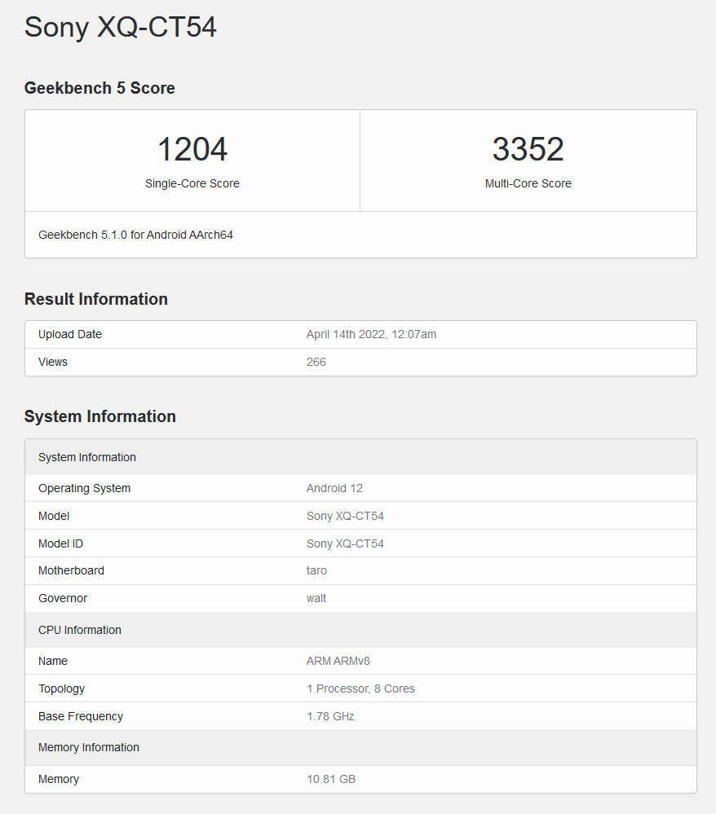This screenshot has height=814, width=716.
Task: Click the Topology label
Action: click(61, 689)
